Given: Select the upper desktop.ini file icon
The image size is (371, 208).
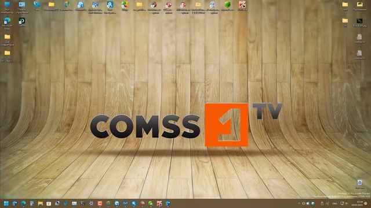Looking at the screenshot, I should point(359,37).
